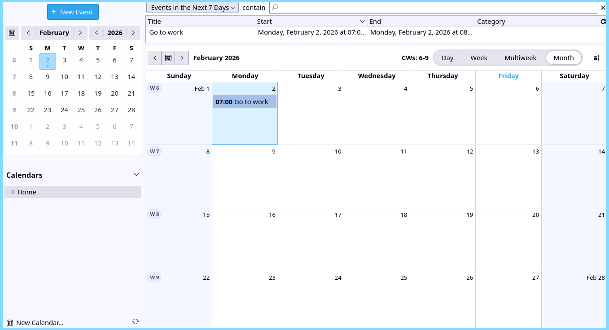Click the New Event button
The width and height of the screenshot is (609, 330).
pos(73,12)
